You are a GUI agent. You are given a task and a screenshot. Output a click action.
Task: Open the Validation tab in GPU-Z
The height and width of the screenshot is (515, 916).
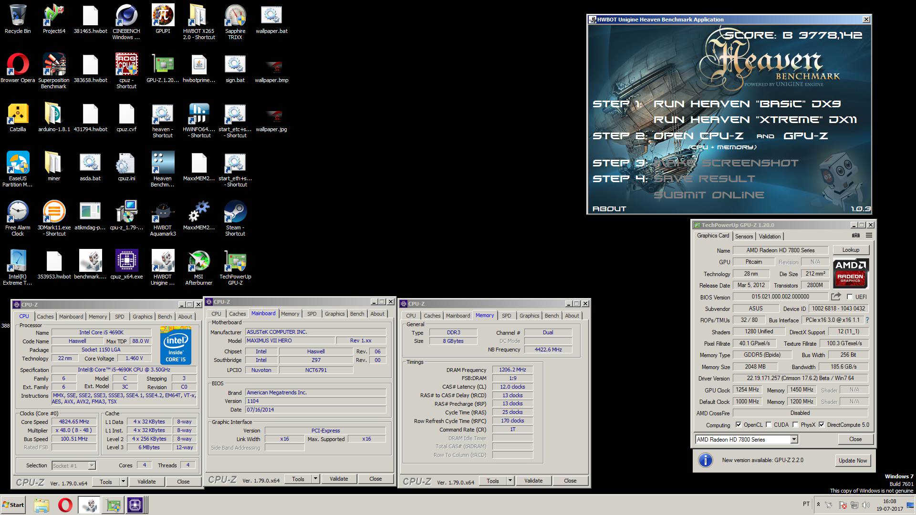pos(770,236)
